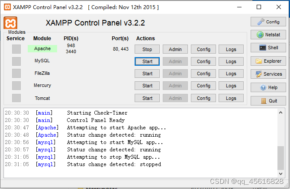Viewport: 290px width, 189px height.
Task: Click log line 'Status change detected: stopped'
Action: click(x=114, y=164)
